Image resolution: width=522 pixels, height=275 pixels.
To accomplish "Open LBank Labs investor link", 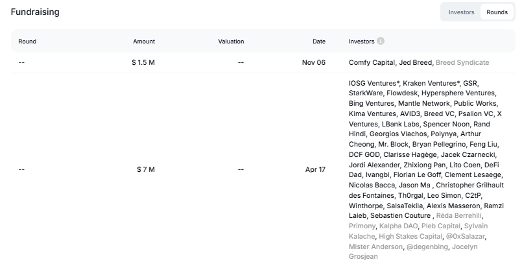I will point(401,124).
